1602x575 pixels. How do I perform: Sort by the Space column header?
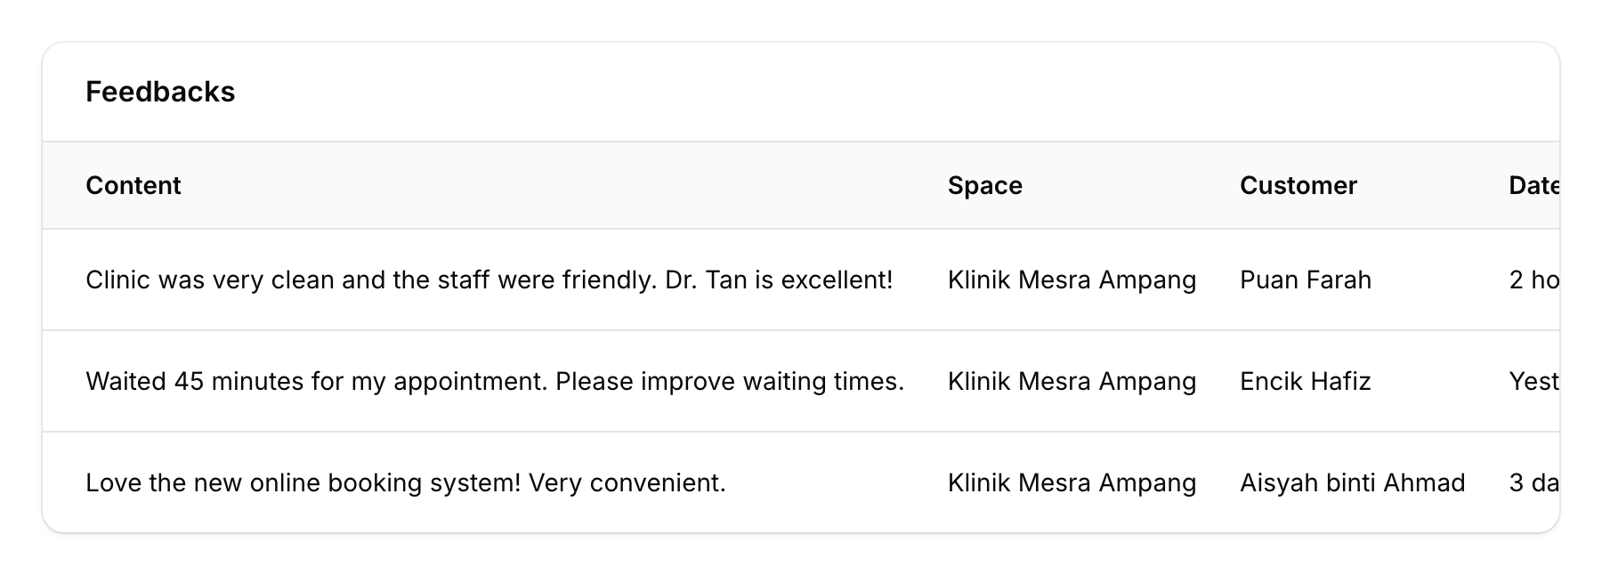click(984, 185)
